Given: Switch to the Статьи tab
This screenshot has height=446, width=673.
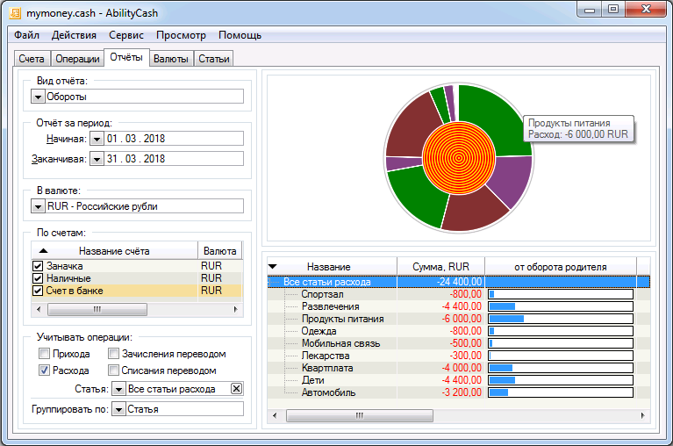Looking at the screenshot, I should tap(214, 59).
